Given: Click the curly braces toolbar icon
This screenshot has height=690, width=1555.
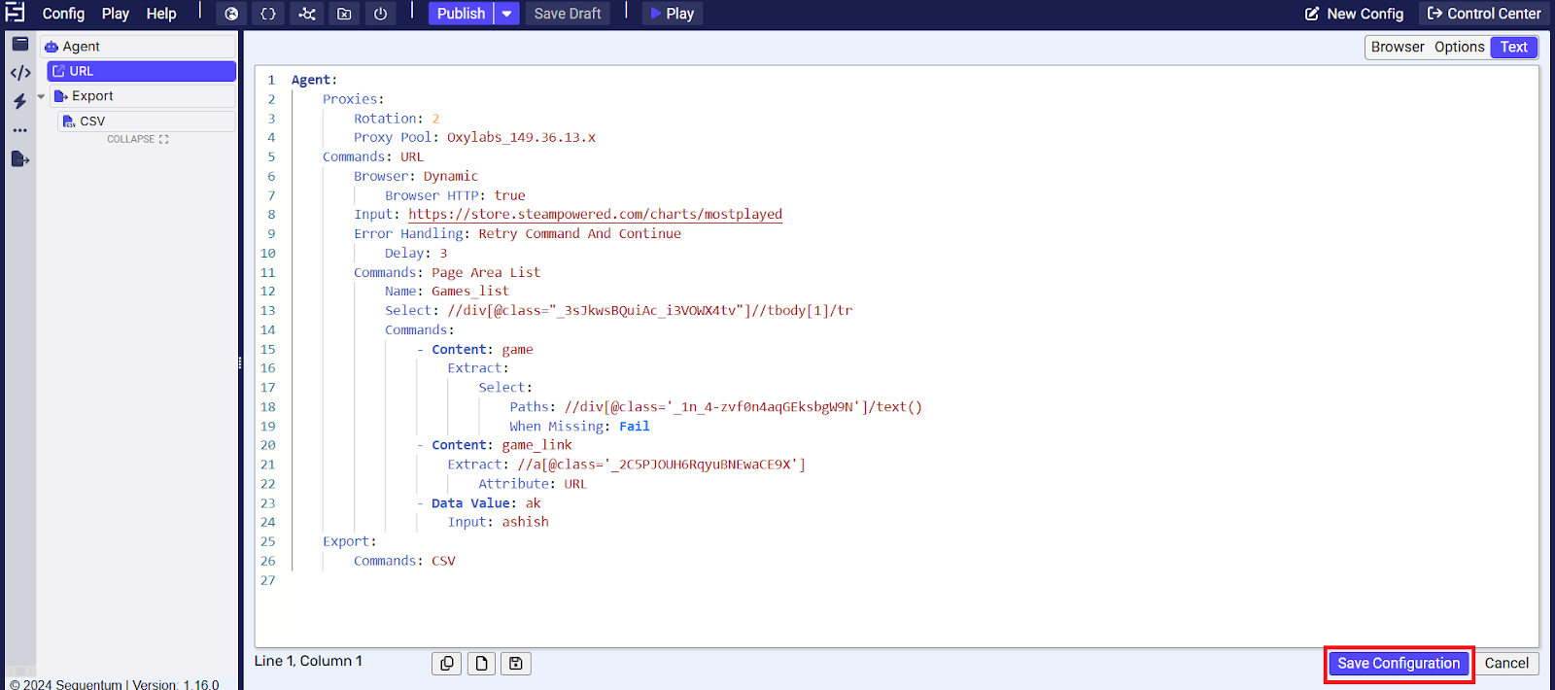Looking at the screenshot, I should point(268,14).
